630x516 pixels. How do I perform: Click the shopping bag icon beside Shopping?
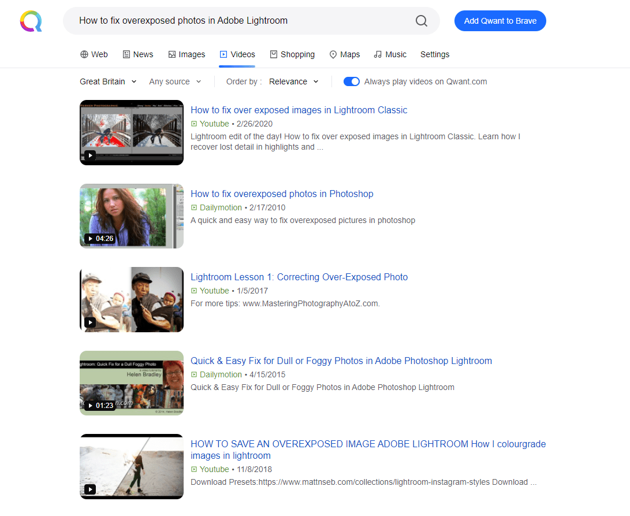274,54
